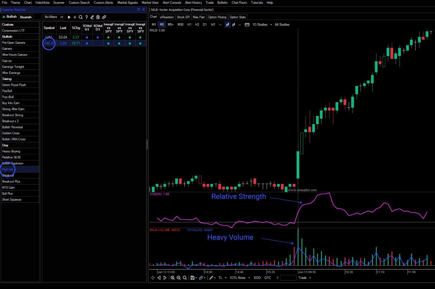Toggle the D1 daily timeframe button
The image size is (435, 289).
click(x=205, y=25)
